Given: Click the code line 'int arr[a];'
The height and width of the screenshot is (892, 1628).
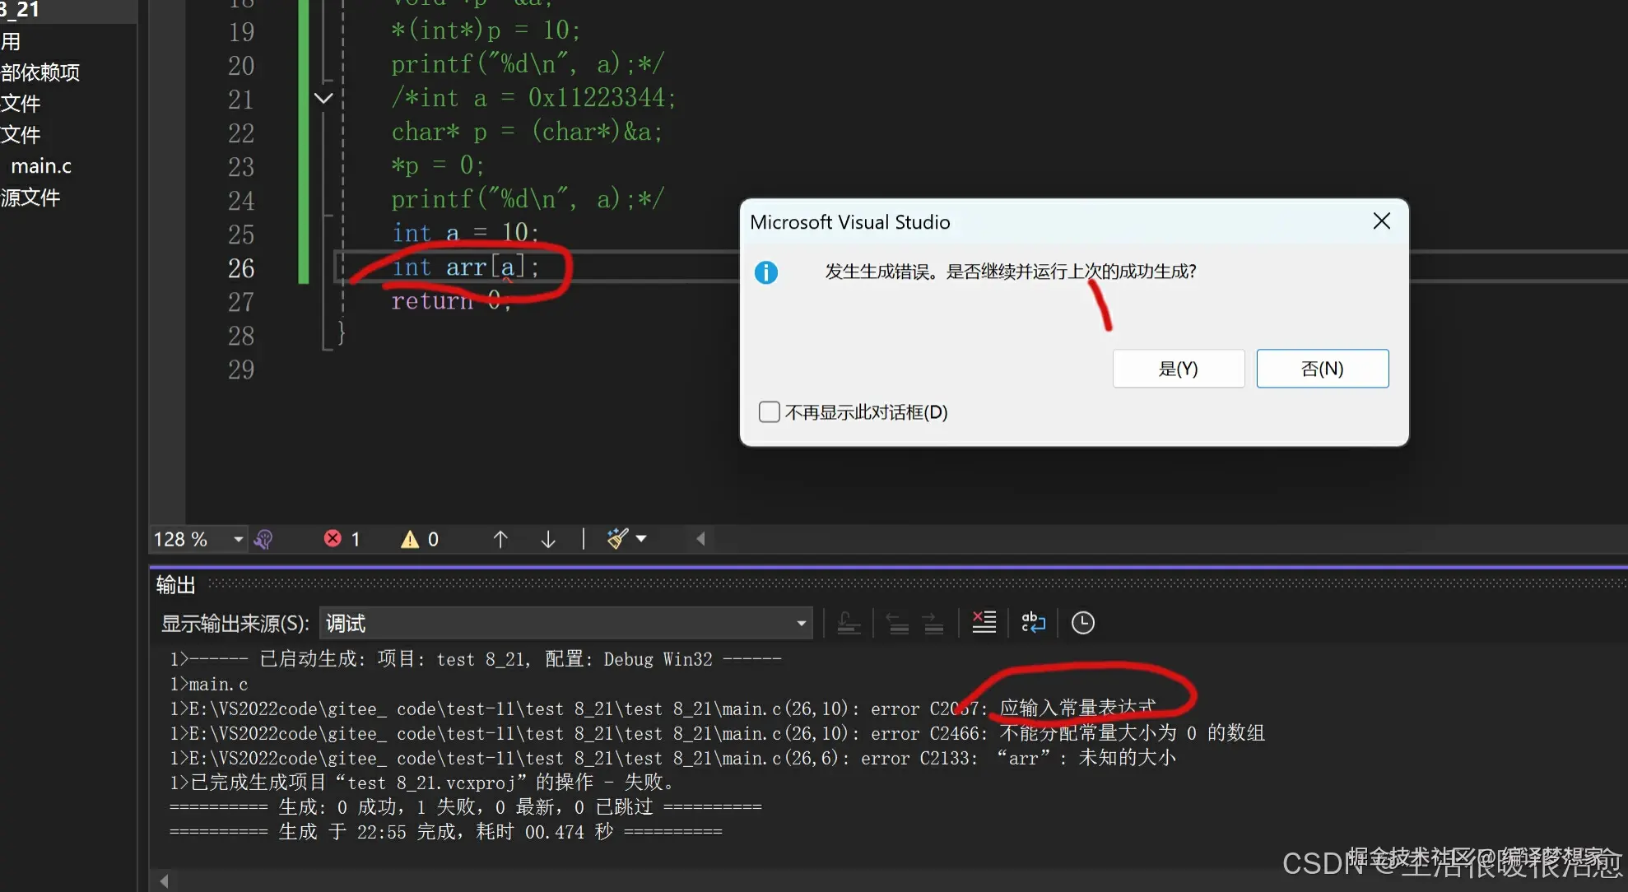Looking at the screenshot, I should 465,267.
